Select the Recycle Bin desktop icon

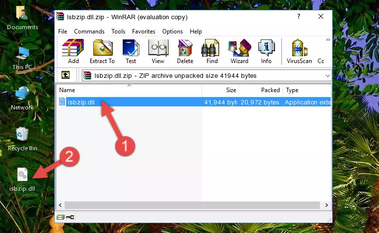pos(22,139)
